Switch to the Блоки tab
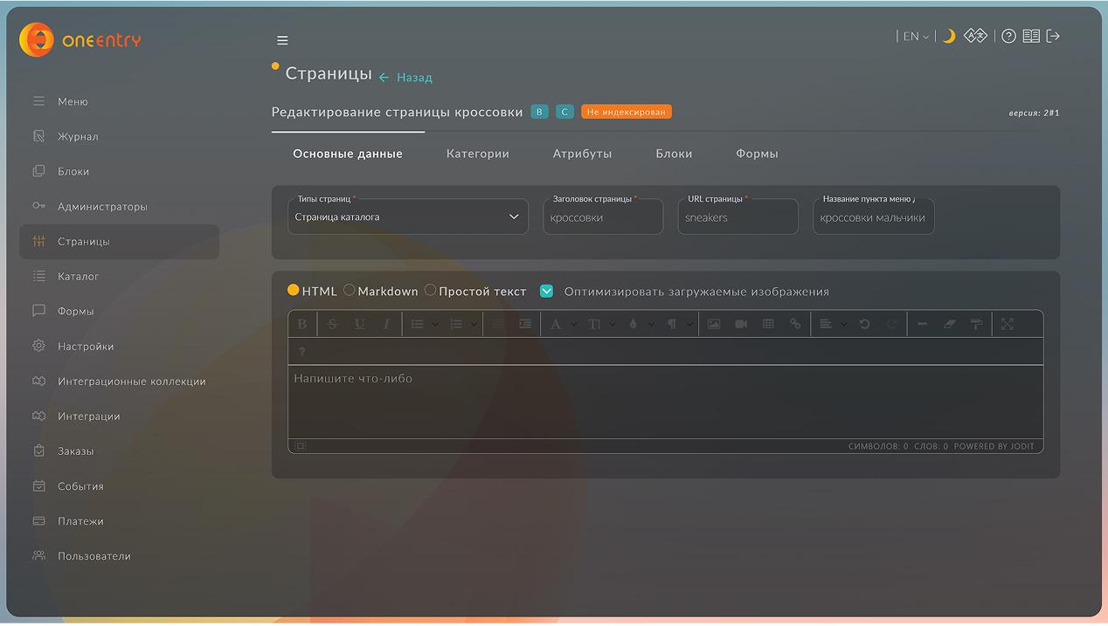 tap(674, 154)
